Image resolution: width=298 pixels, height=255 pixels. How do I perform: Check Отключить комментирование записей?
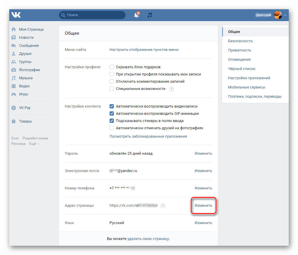(112, 81)
